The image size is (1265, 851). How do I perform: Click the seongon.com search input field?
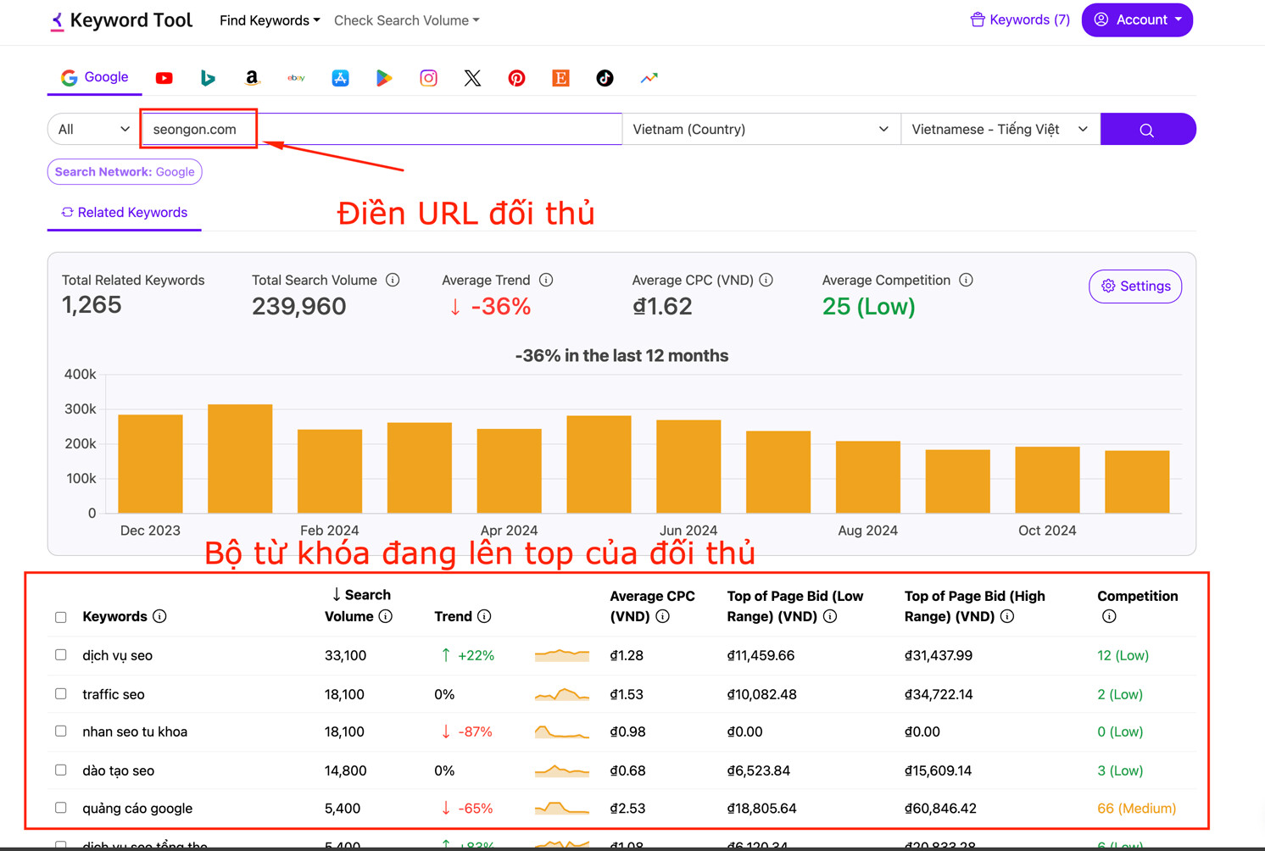point(382,129)
